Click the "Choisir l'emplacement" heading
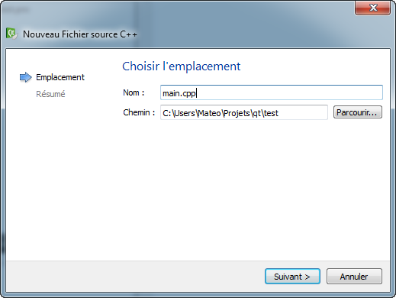This screenshot has width=396, height=298. click(182, 66)
